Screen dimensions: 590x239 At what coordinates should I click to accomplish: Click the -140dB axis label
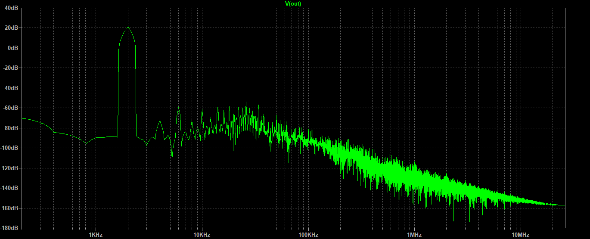[x=9, y=188]
